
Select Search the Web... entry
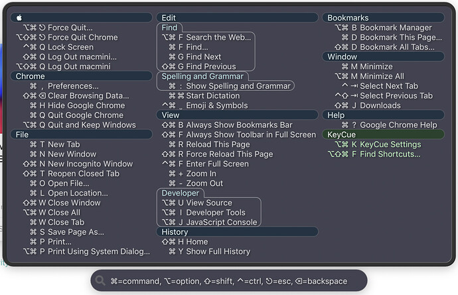click(x=206, y=37)
